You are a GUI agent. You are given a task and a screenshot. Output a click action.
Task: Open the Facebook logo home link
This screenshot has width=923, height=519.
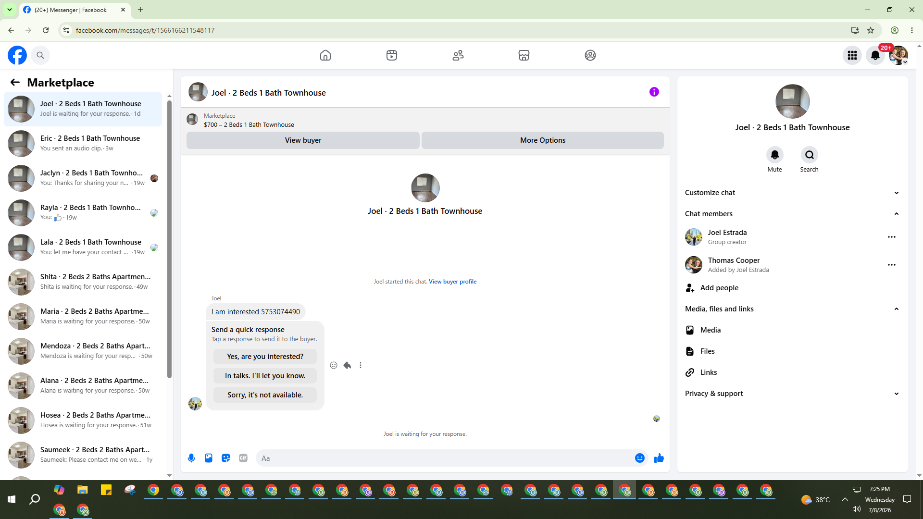(x=17, y=55)
